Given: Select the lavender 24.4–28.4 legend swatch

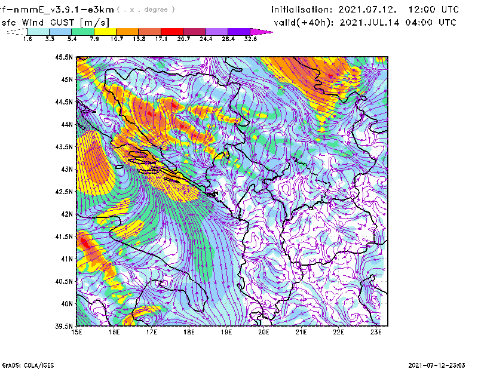Looking at the screenshot, I should click(x=217, y=32).
